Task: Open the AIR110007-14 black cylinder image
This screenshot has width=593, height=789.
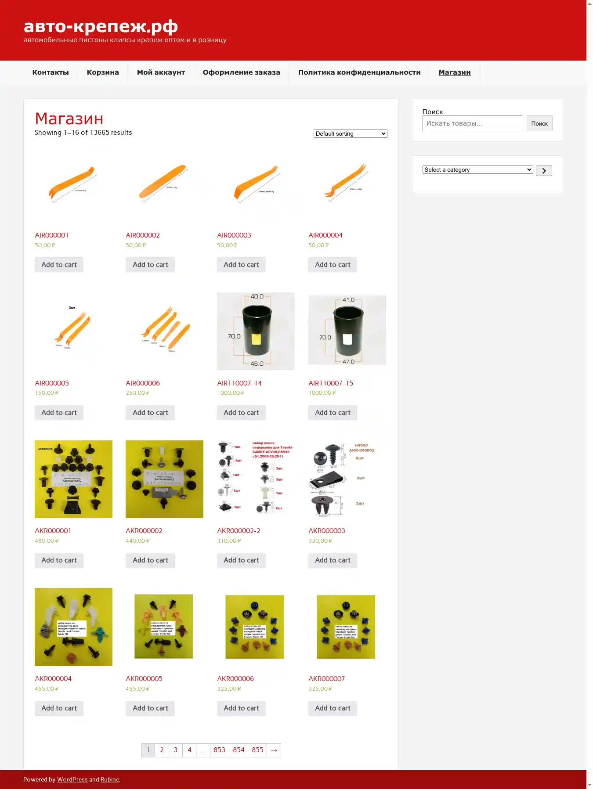Action: (256, 331)
